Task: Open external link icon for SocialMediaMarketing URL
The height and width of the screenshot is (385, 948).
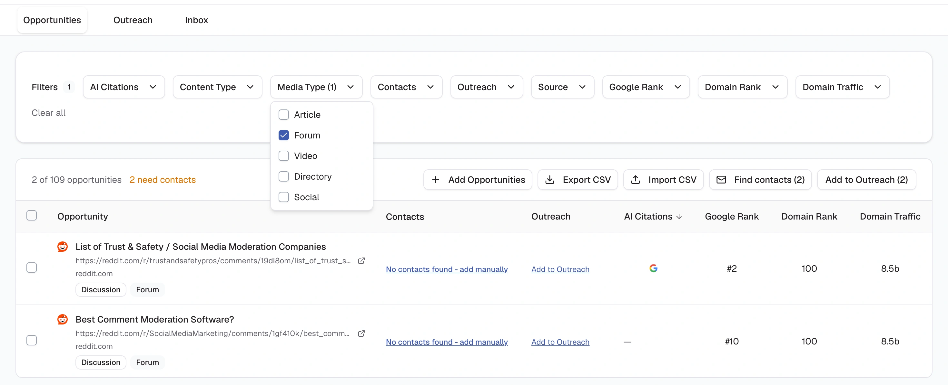Action: coord(361,333)
